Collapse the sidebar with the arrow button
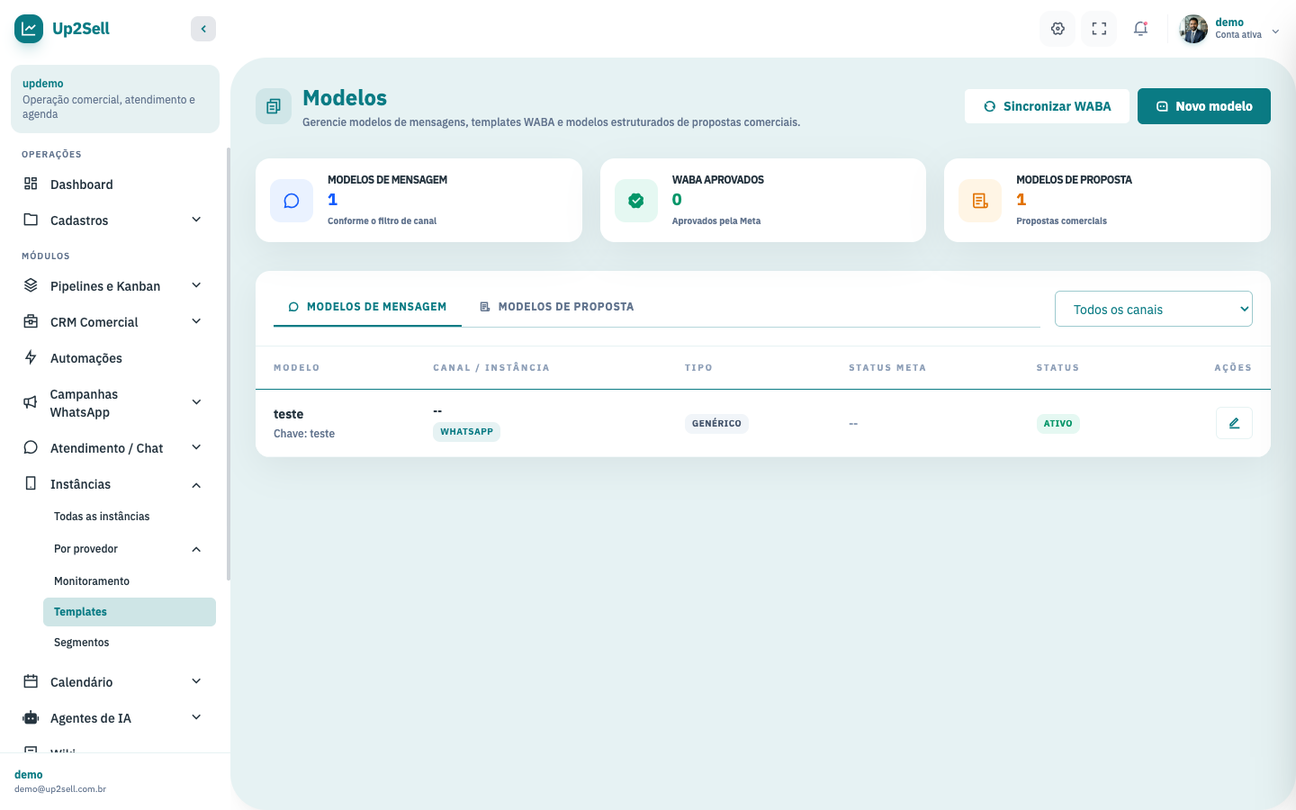Viewport: 1296px width, 810px height. click(x=203, y=29)
